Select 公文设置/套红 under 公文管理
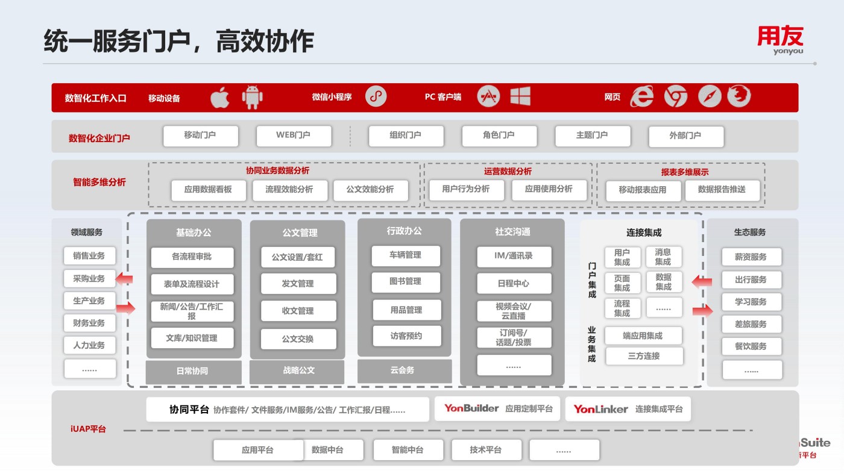Image resolution: width=844 pixels, height=474 pixels. [x=298, y=257]
